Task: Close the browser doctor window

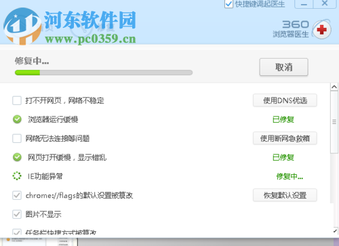Action: click(325, 4)
